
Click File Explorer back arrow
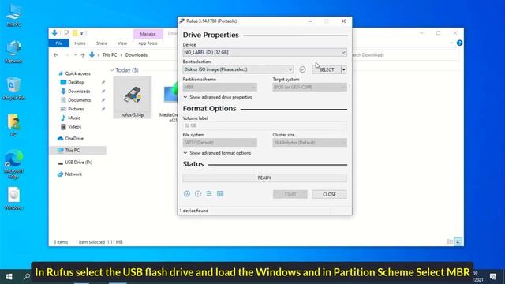pyautogui.click(x=56, y=55)
